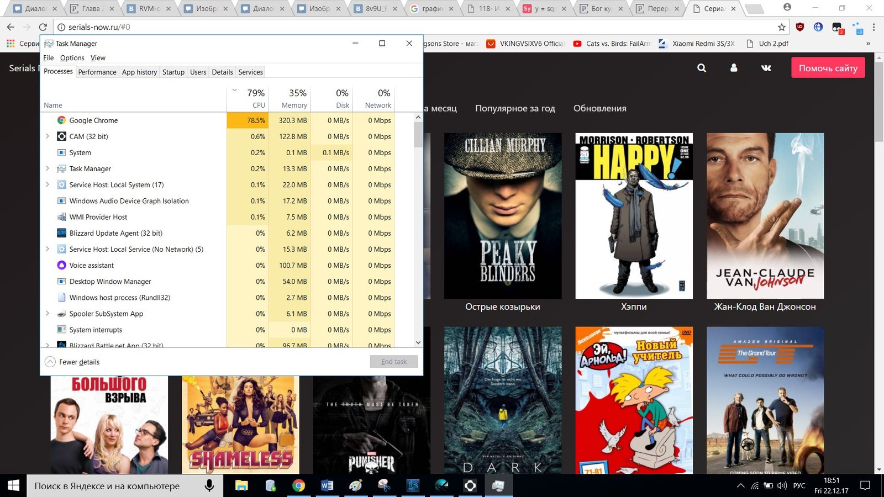
Task: Bookmark this page with the star icon
Action: [x=781, y=27]
